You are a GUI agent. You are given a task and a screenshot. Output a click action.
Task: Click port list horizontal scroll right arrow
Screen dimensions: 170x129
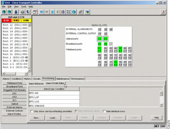26,74
